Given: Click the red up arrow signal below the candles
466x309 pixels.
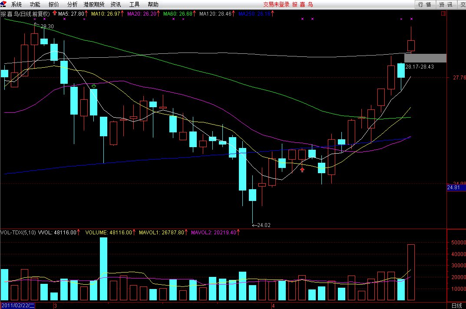Looking at the screenshot, I should [302, 170].
